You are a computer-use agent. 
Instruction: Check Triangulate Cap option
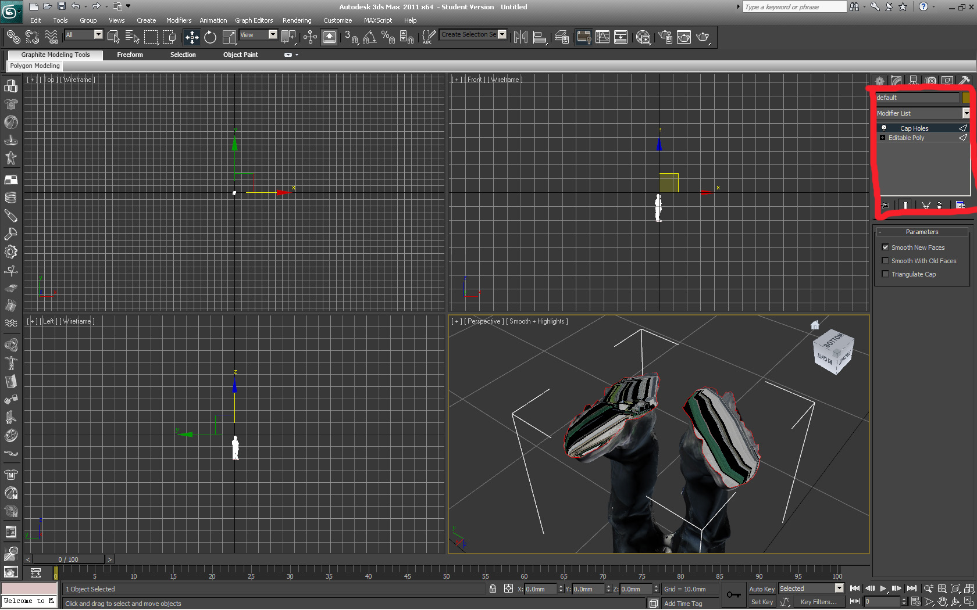click(885, 274)
